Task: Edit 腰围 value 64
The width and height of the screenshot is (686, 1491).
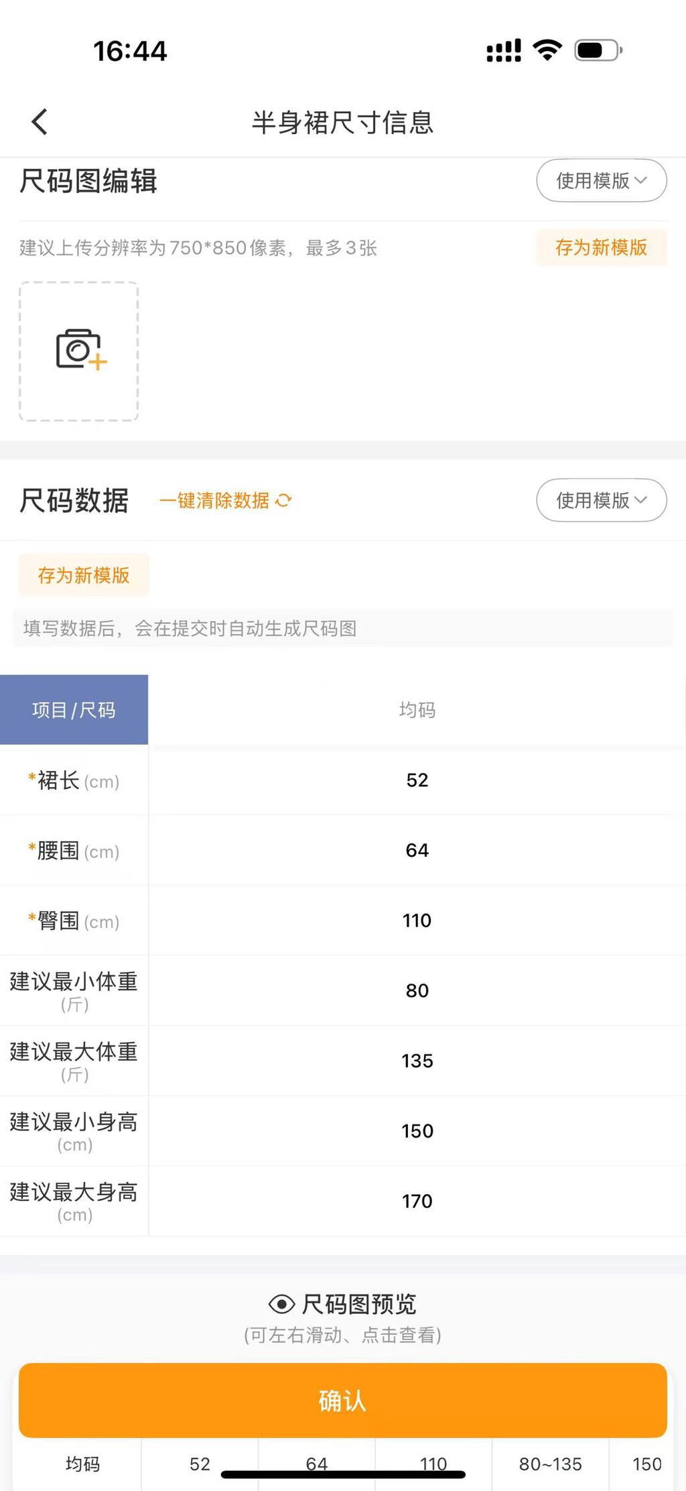Action: click(x=417, y=850)
